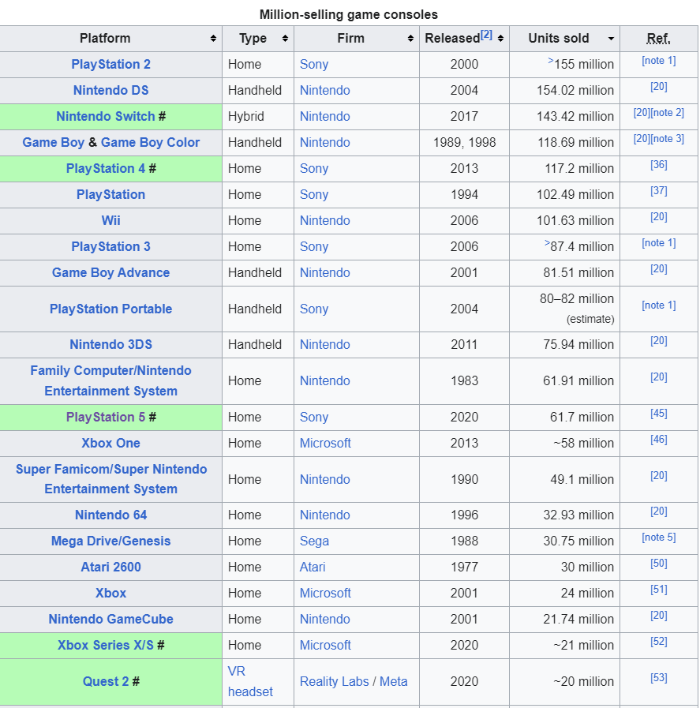Open [note 5] reference for Mega Drive/Genesis
The width and height of the screenshot is (700, 708).
coord(659,538)
